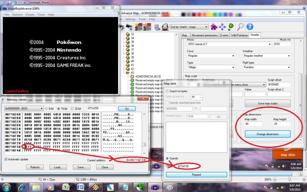Open the Music 0151 Islands 6-7 dropdown
The height and width of the screenshot is (192, 307).
(229, 44)
